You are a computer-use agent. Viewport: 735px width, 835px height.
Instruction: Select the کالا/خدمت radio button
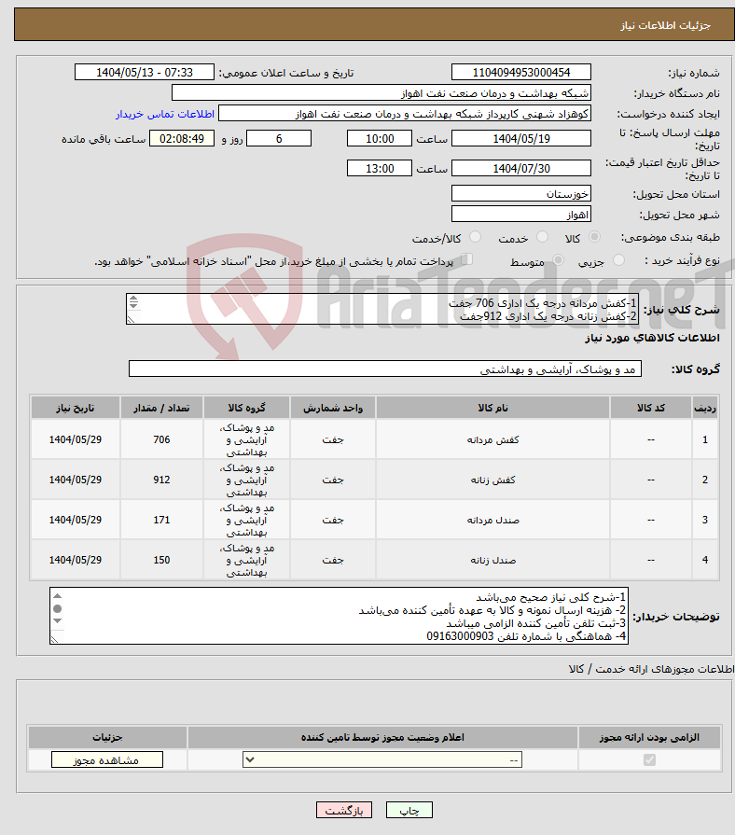coord(476,237)
